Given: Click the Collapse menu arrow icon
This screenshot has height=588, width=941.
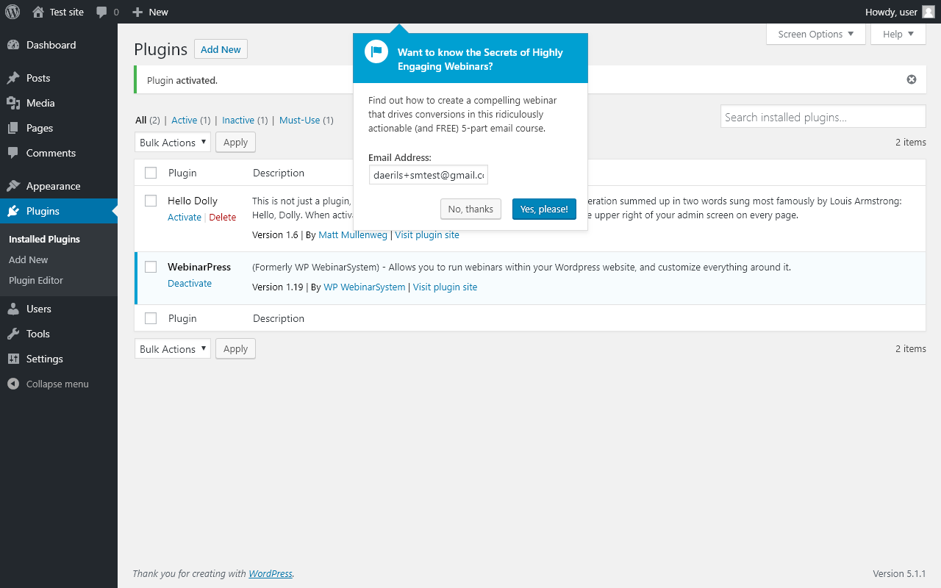Looking at the screenshot, I should 13,384.
